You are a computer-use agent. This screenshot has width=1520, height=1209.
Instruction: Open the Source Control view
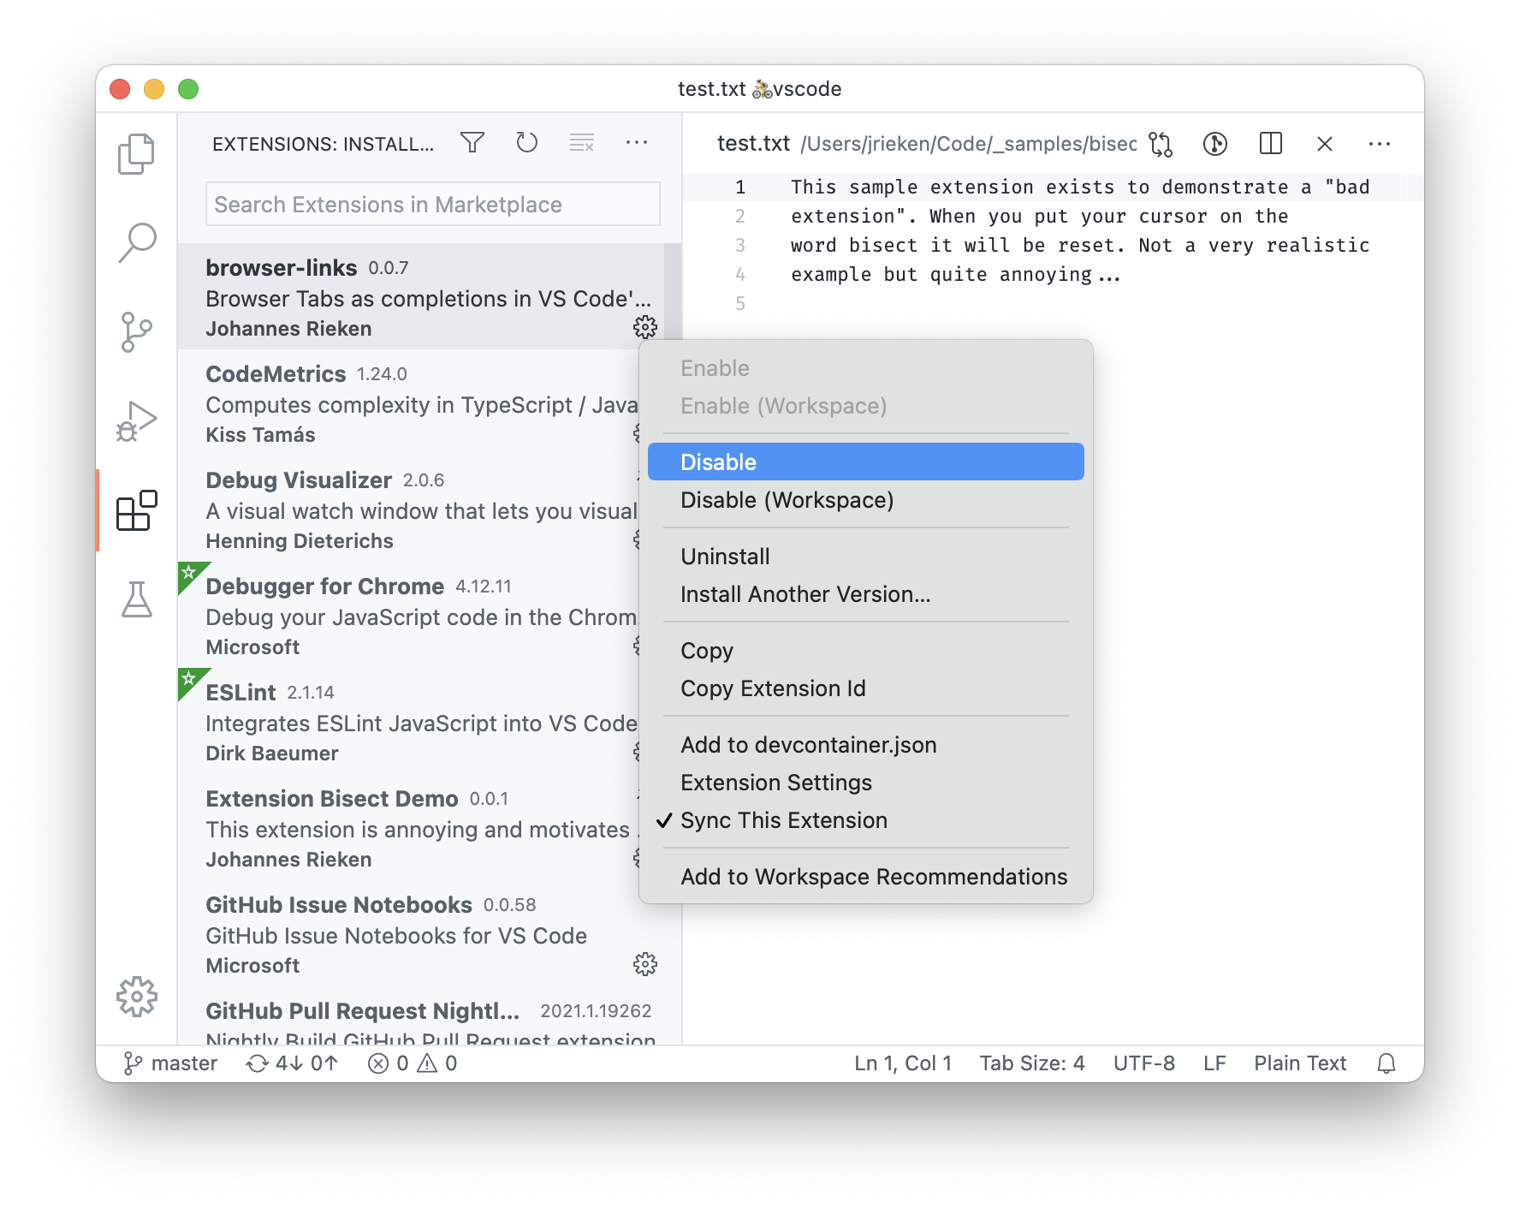point(137,332)
